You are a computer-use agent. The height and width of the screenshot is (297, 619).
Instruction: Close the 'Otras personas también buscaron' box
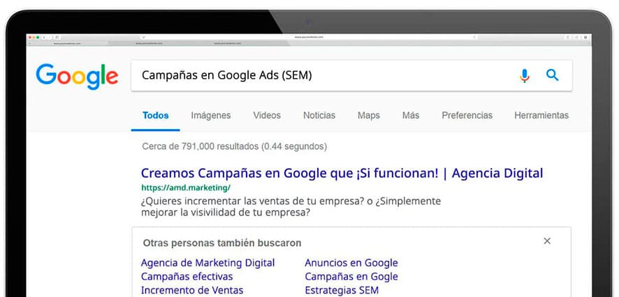click(547, 241)
